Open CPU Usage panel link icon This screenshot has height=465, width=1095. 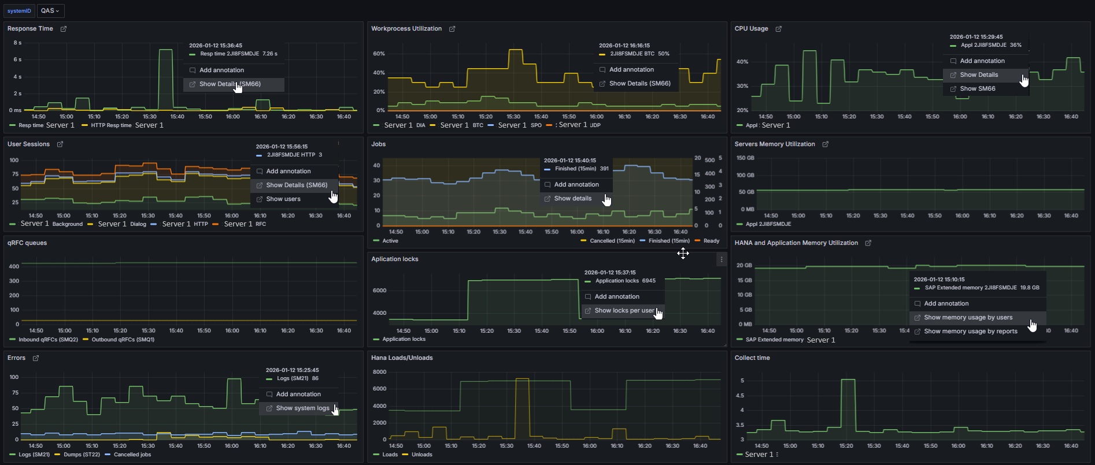pos(778,29)
